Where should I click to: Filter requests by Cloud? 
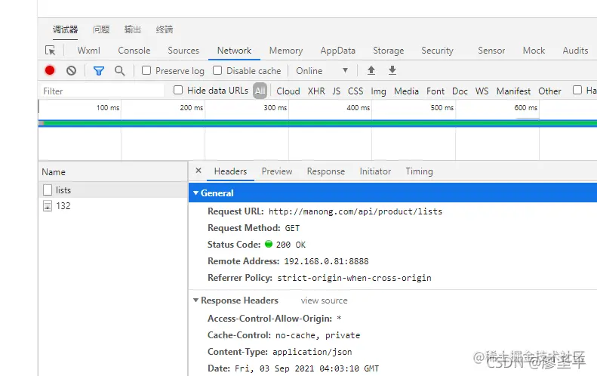point(288,91)
